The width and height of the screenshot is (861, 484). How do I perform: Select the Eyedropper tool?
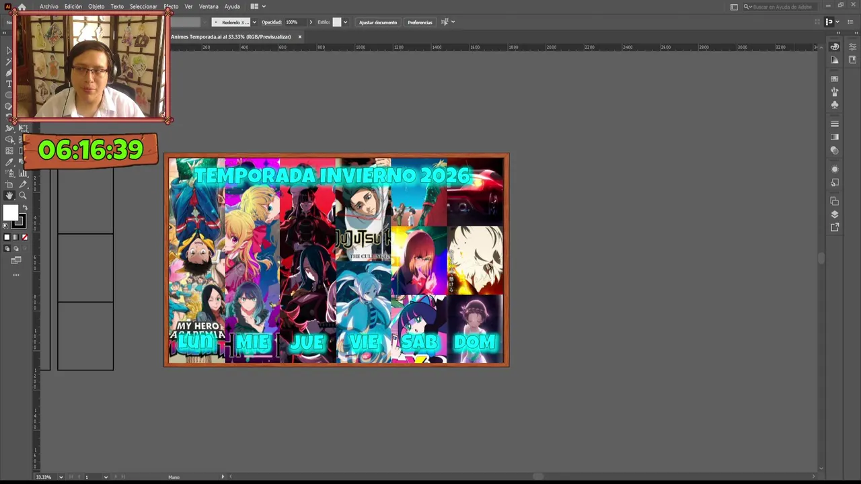point(9,162)
